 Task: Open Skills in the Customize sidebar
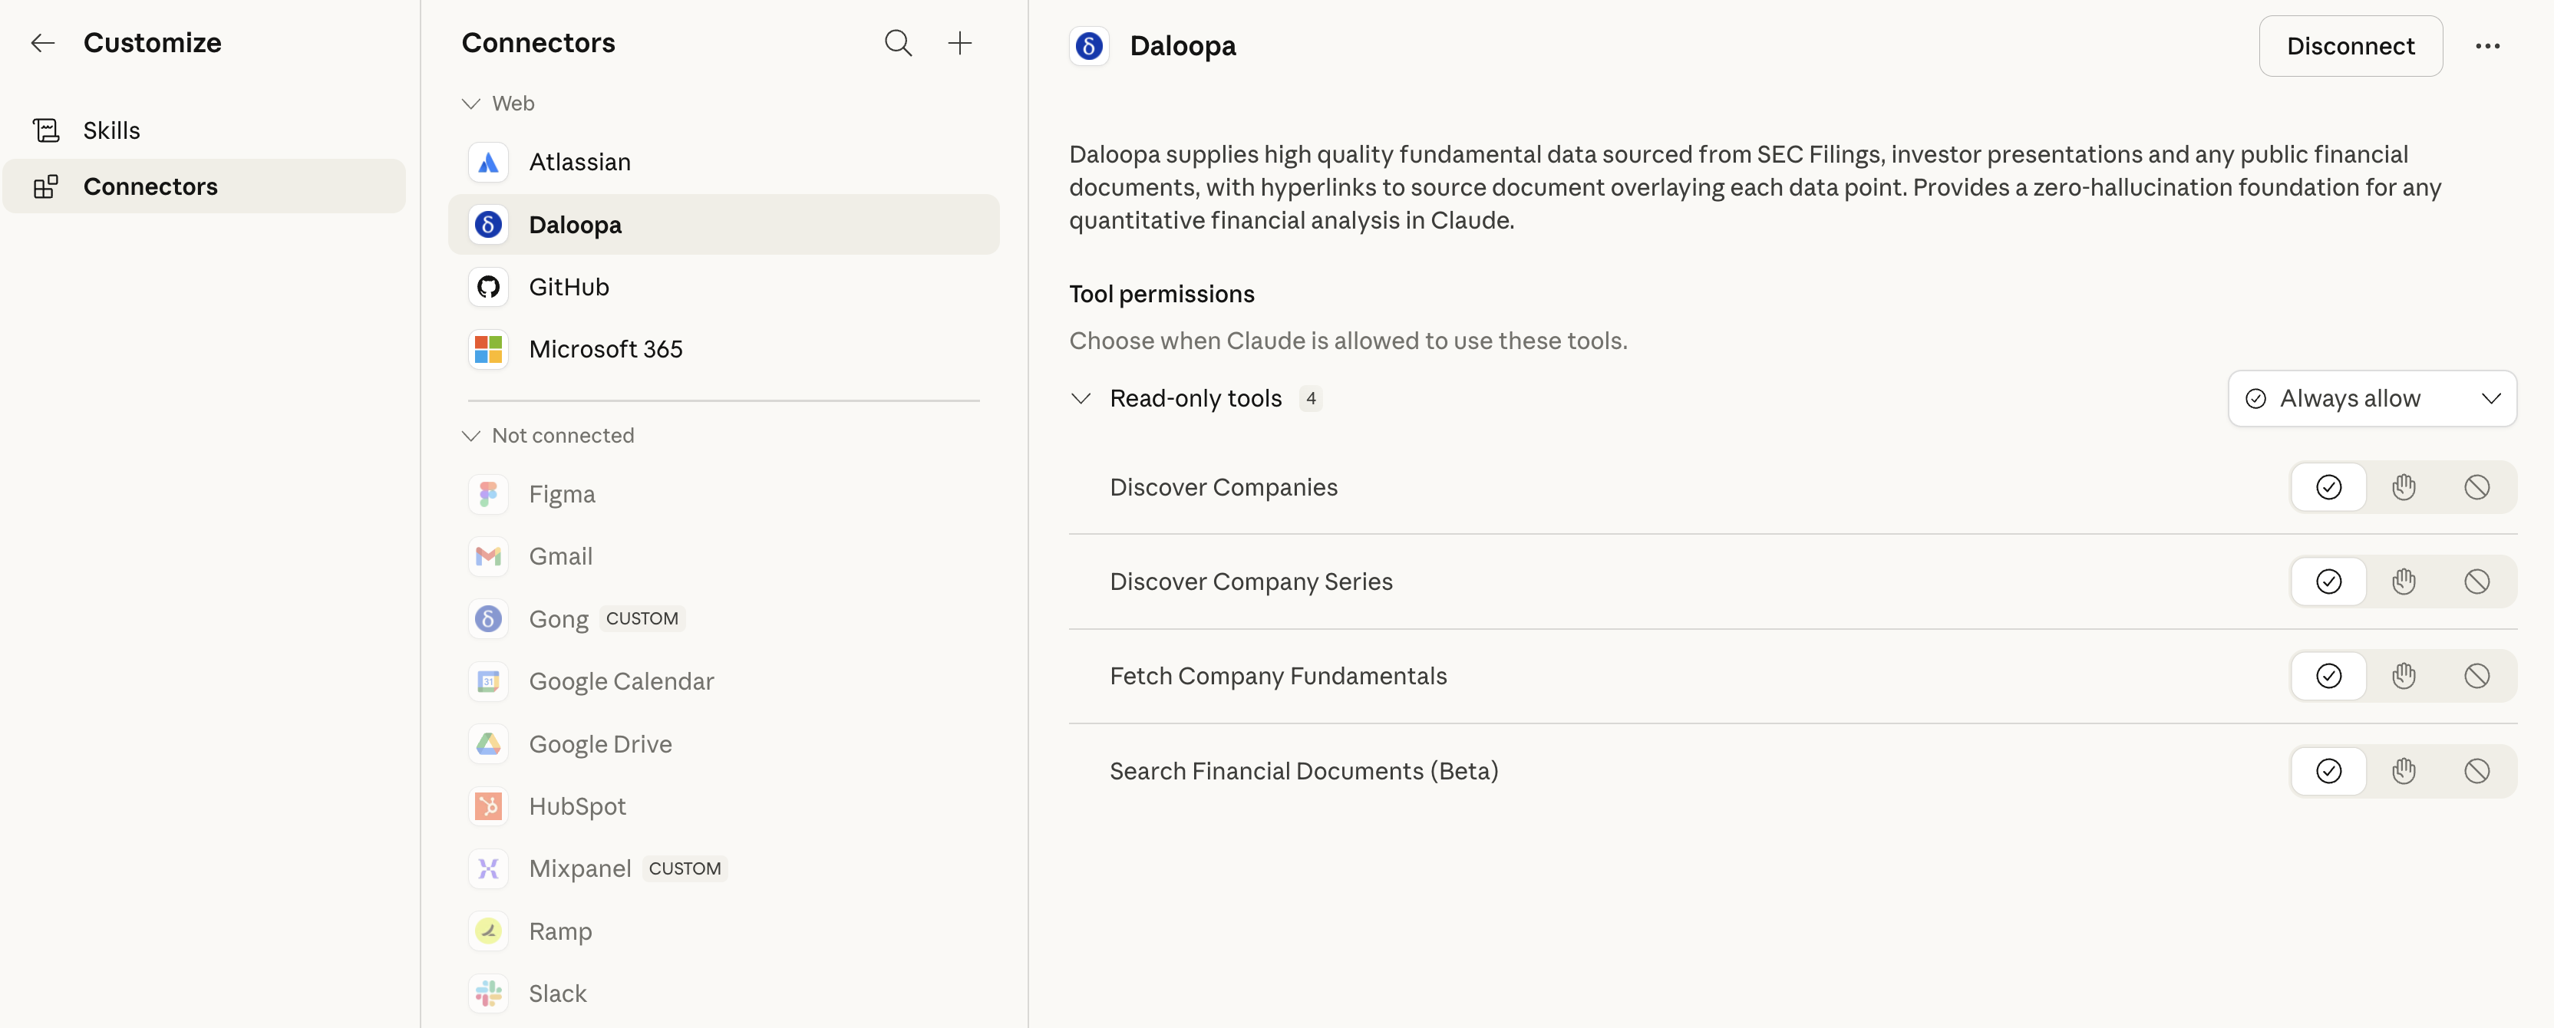(x=111, y=130)
